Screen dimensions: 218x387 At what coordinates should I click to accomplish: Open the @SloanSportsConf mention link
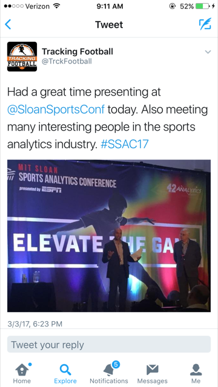[56, 109]
